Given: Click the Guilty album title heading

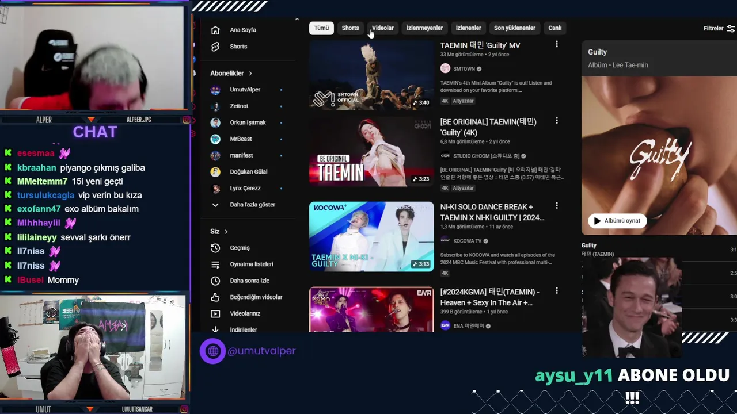Looking at the screenshot, I should pos(597,52).
